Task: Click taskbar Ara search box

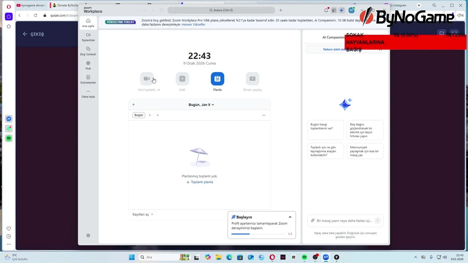Action: point(165,257)
